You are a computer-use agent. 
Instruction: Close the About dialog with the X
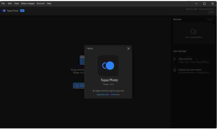(x=128, y=48)
